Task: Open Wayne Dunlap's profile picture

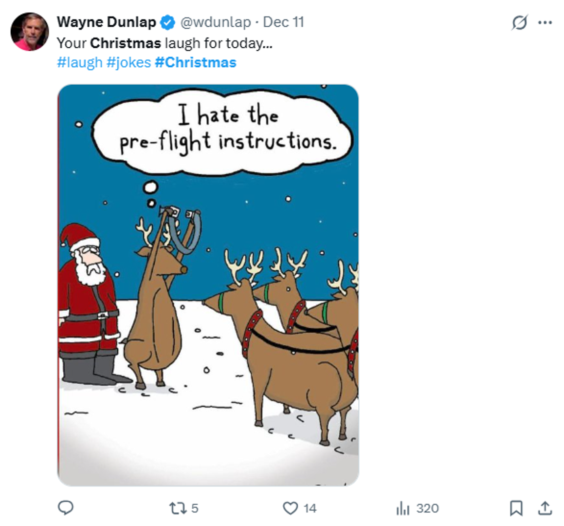Action: [x=30, y=32]
